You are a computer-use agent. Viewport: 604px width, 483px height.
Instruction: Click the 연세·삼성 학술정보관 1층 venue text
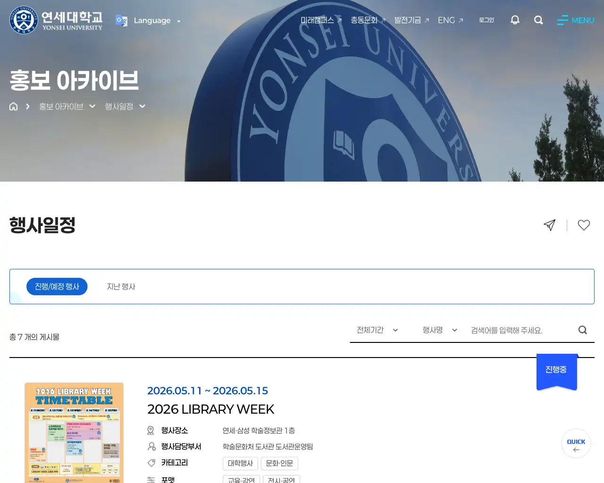[259, 431]
